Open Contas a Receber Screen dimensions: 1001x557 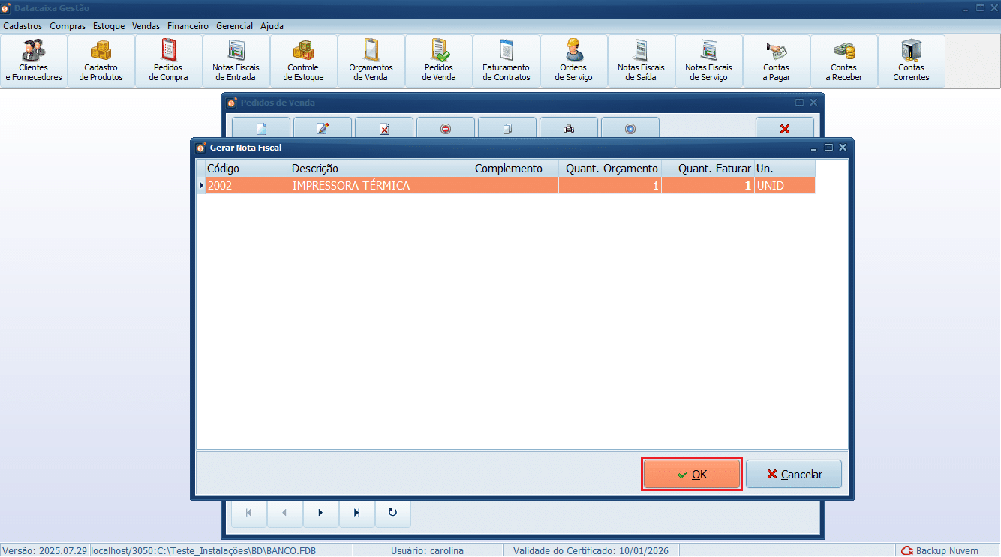pyautogui.click(x=844, y=61)
